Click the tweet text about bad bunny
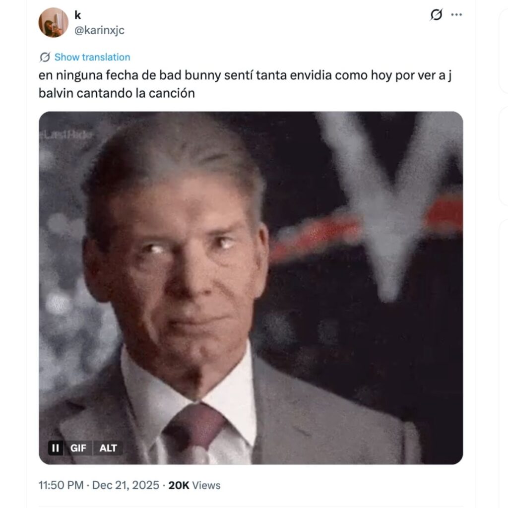Screen dimensions: 508x508 click(x=245, y=84)
